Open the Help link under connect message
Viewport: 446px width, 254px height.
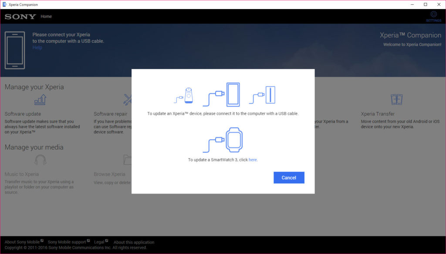point(37,47)
